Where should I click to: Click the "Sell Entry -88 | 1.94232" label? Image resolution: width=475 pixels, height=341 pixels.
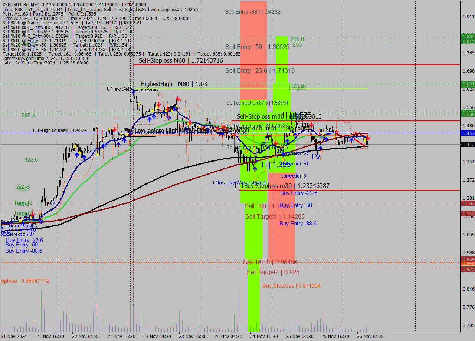point(253,12)
